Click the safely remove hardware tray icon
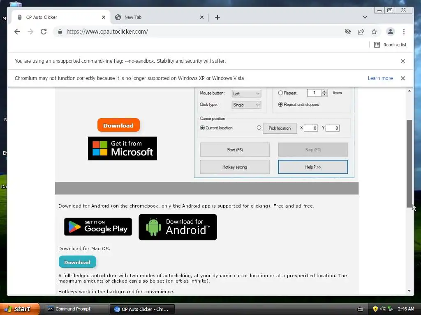 click(x=390, y=309)
